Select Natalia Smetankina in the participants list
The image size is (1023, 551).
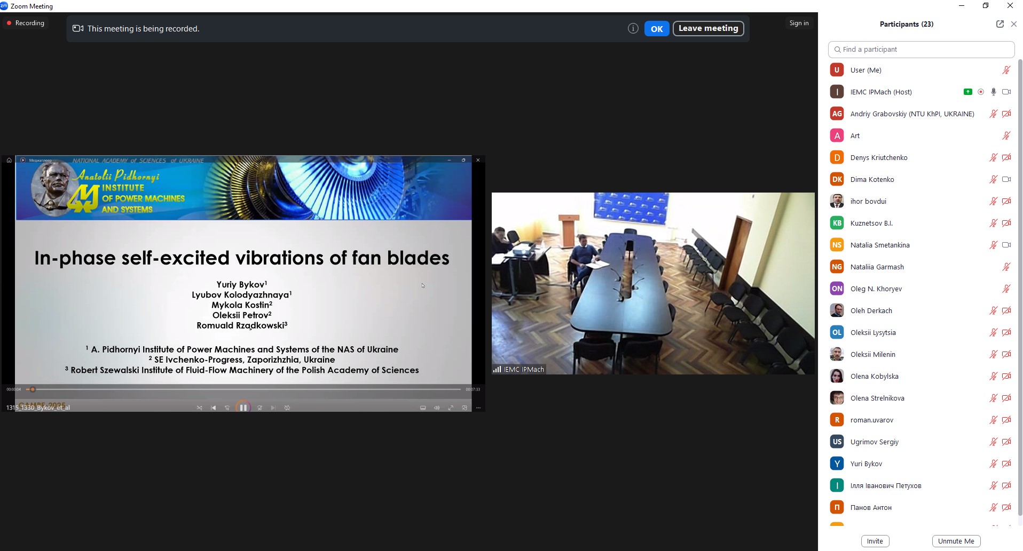(x=879, y=245)
